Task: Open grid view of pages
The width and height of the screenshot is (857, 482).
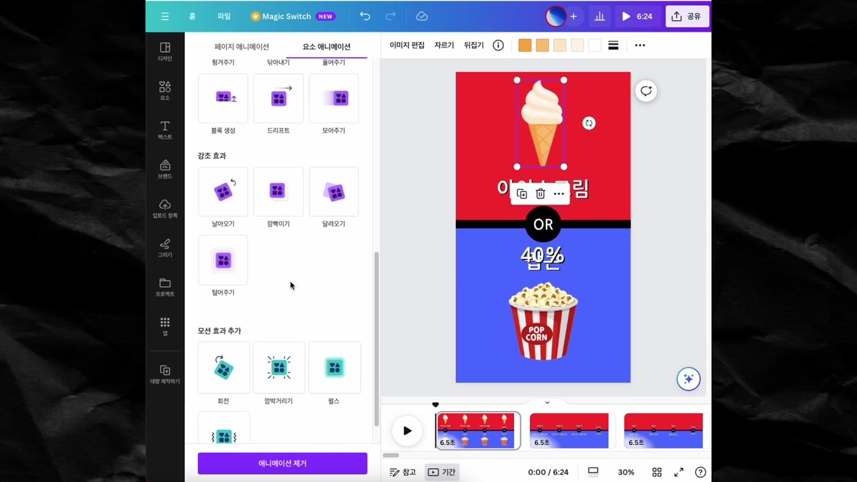Action: (657, 472)
